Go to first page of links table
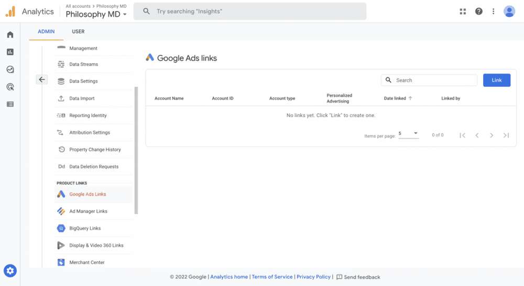This screenshot has width=524, height=286. pyautogui.click(x=463, y=135)
